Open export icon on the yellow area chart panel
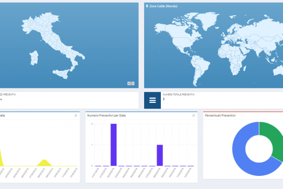 [76, 115]
